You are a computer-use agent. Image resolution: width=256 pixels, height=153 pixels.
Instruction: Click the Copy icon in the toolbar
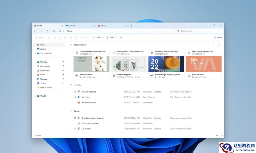55,37
